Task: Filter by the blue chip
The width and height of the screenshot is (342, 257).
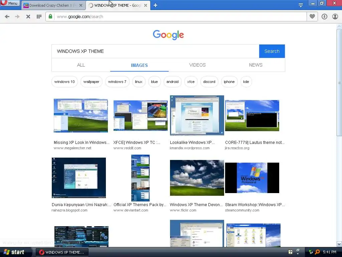Action: (x=154, y=82)
